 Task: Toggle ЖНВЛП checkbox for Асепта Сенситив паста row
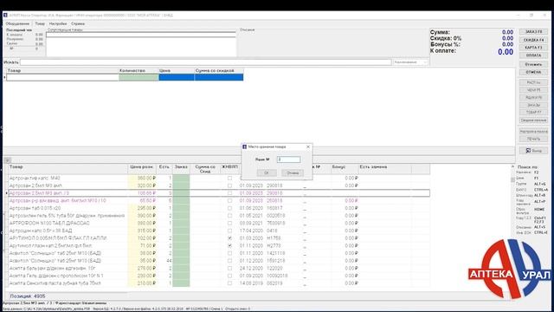click(229, 283)
